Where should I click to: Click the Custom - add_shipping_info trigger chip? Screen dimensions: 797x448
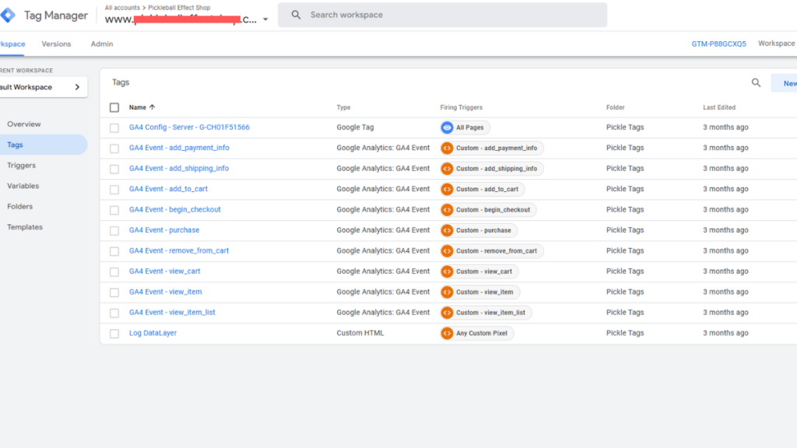tap(492, 169)
